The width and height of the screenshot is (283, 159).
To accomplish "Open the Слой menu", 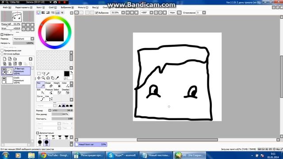I will pyautogui.click(x=53, y=8).
